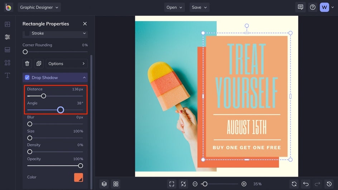
Task: Open the Layers panel icon
Action: click(x=104, y=184)
